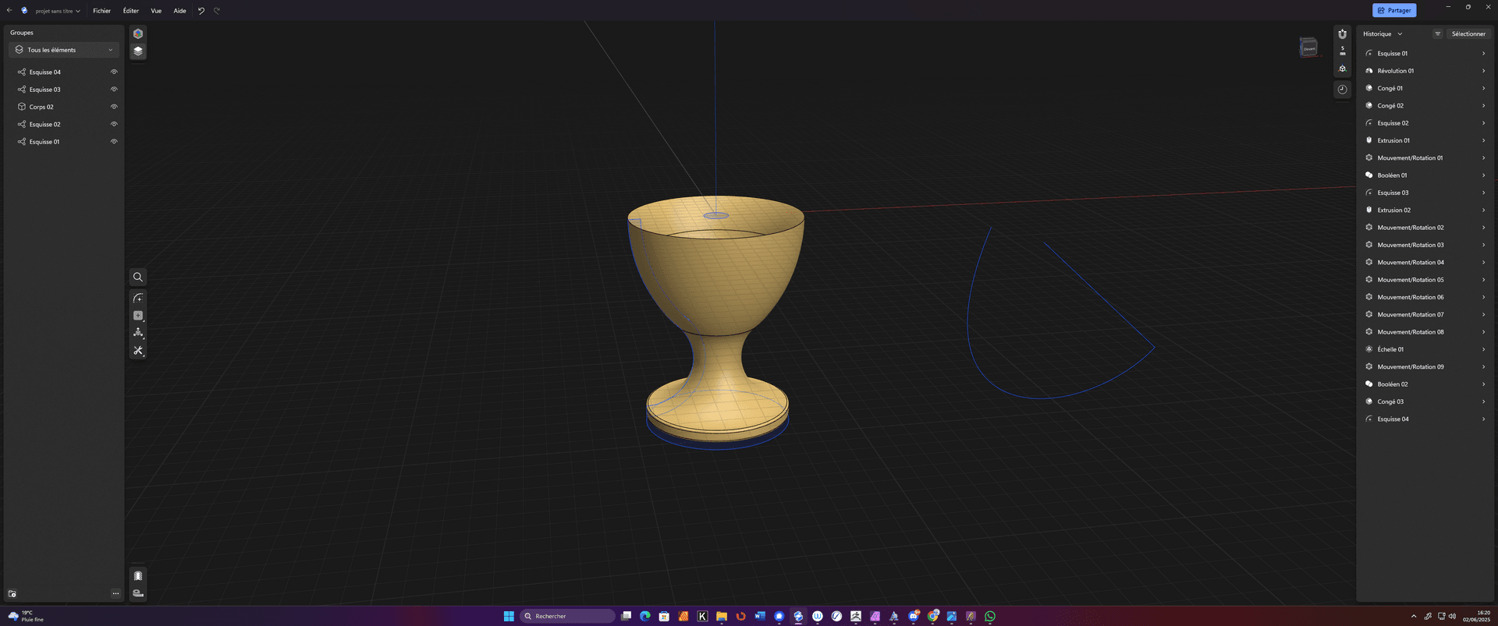This screenshot has height=626, width=1498.
Task: Click the Partager button
Action: 1394,10
